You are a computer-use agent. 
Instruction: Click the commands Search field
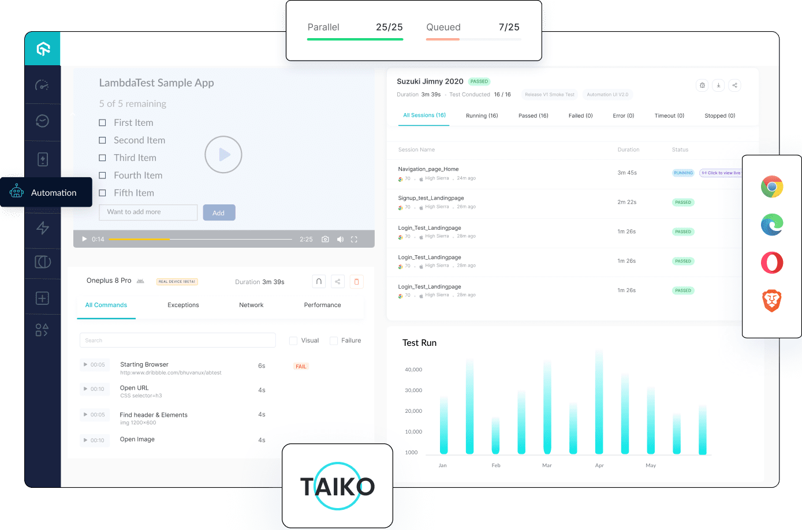pyautogui.click(x=178, y=340)
